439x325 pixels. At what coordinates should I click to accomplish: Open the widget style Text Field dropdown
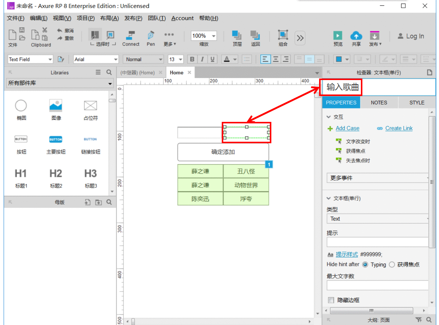click(30, 59)
